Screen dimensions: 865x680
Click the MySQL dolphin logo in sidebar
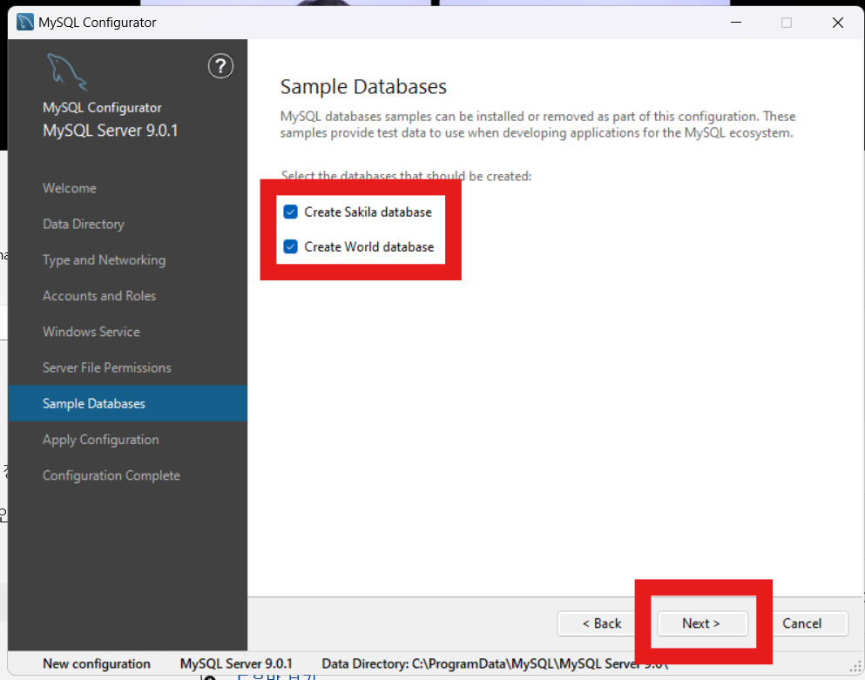67,71
